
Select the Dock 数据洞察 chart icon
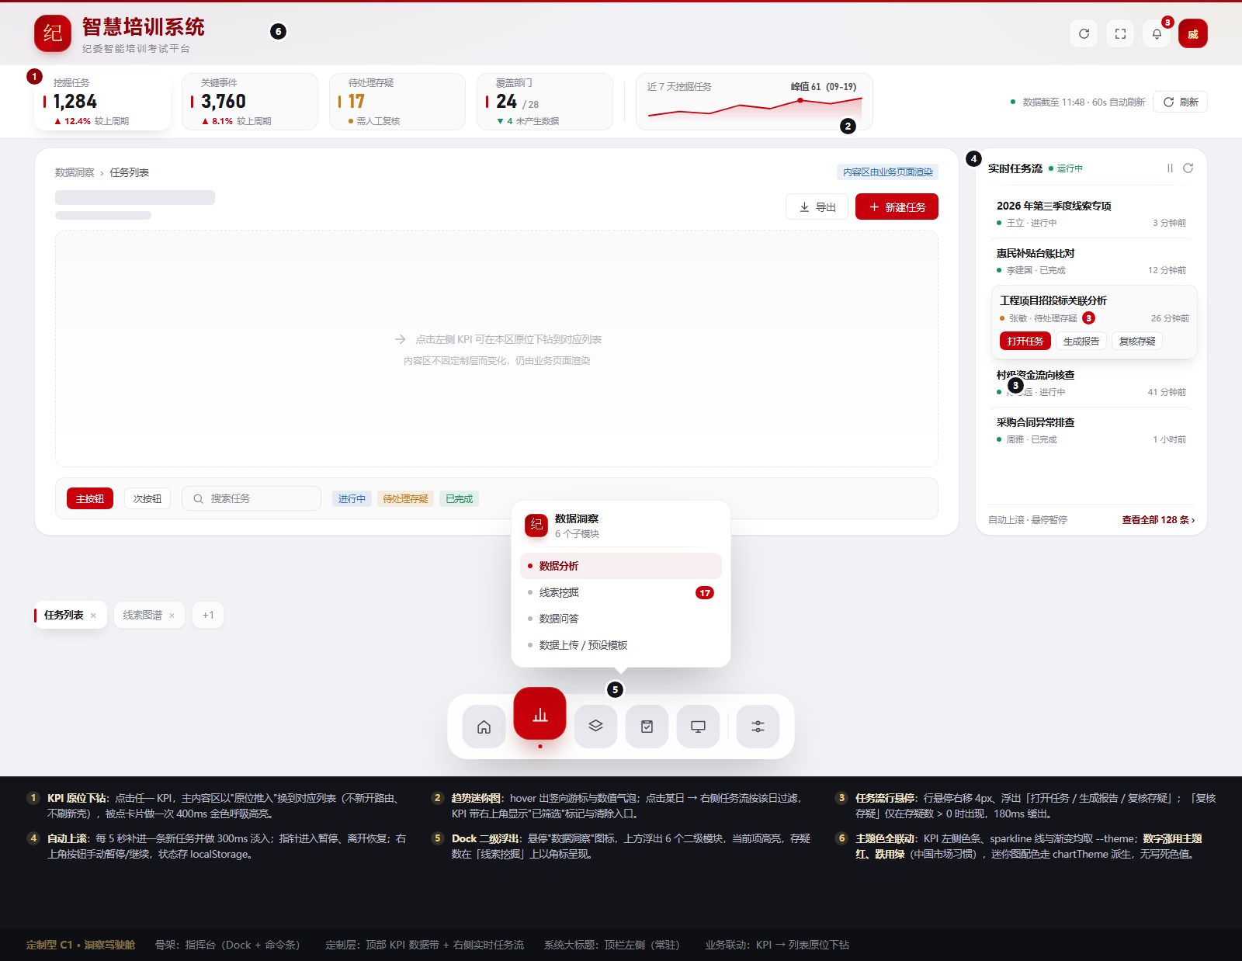[x=539, y=715]
